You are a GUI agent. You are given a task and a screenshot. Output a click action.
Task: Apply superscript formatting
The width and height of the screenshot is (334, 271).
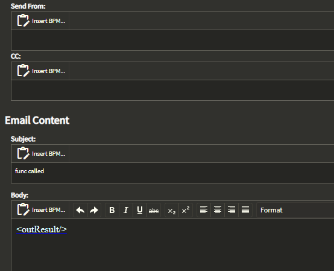click(186, 210)
